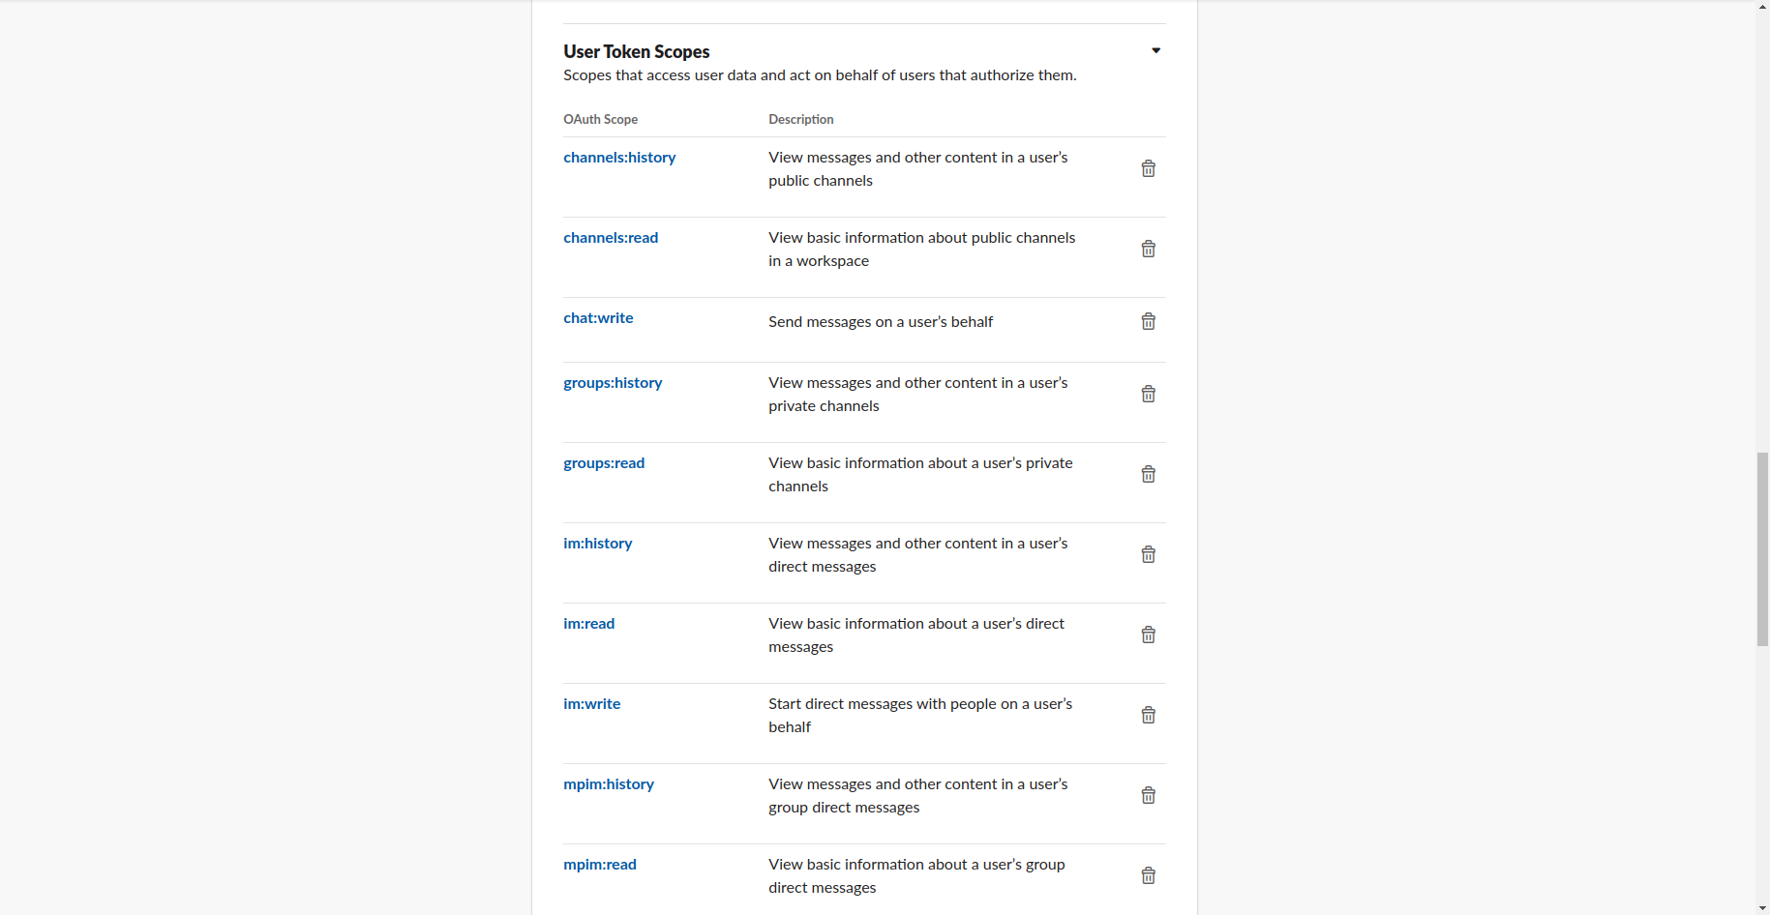
Task: Remove mpim:read scope via trash icon
Action: click(x=1148, y=876)
